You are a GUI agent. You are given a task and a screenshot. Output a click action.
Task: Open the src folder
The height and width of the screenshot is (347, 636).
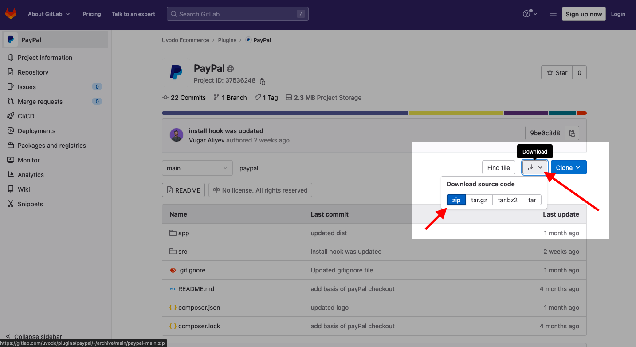point(183,252)
